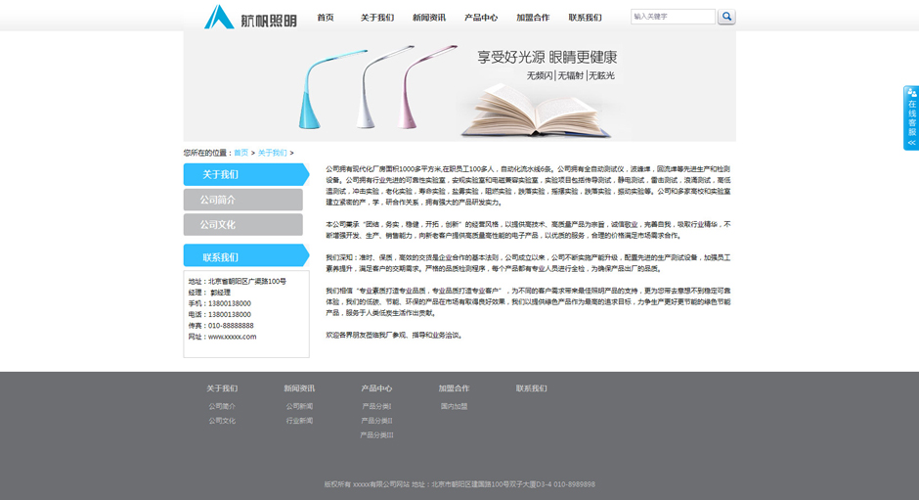Click the 版权所有 copyright line
This screenshot has height=500, width=919.
coord(459,484)
